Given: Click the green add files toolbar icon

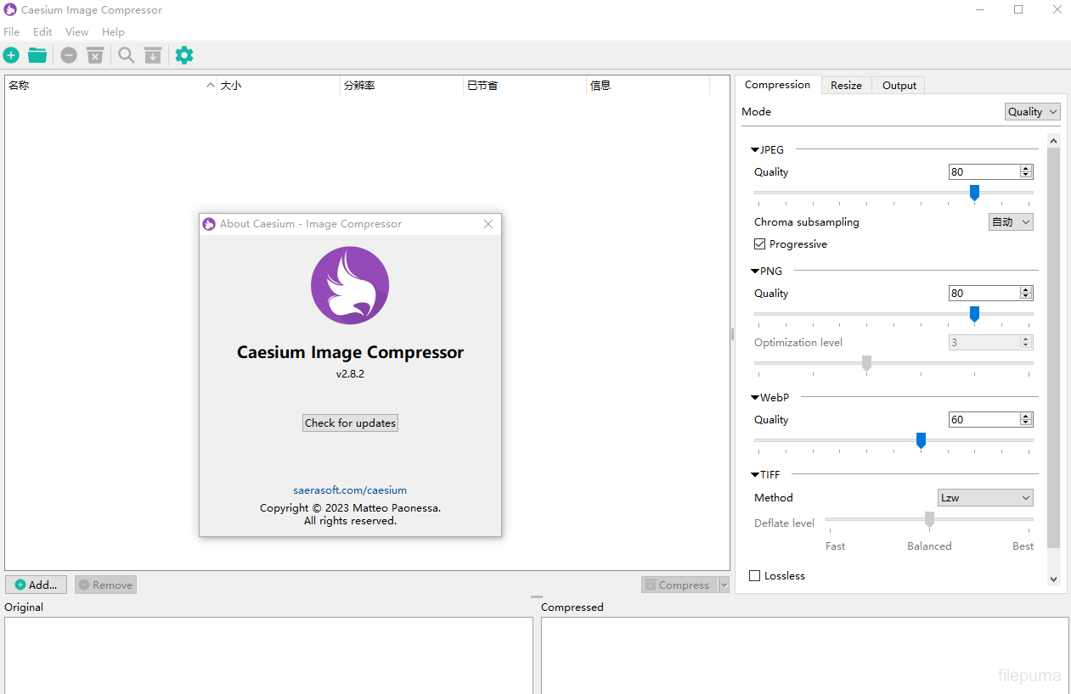Looking at the screenshot, I should click(11, 55).
